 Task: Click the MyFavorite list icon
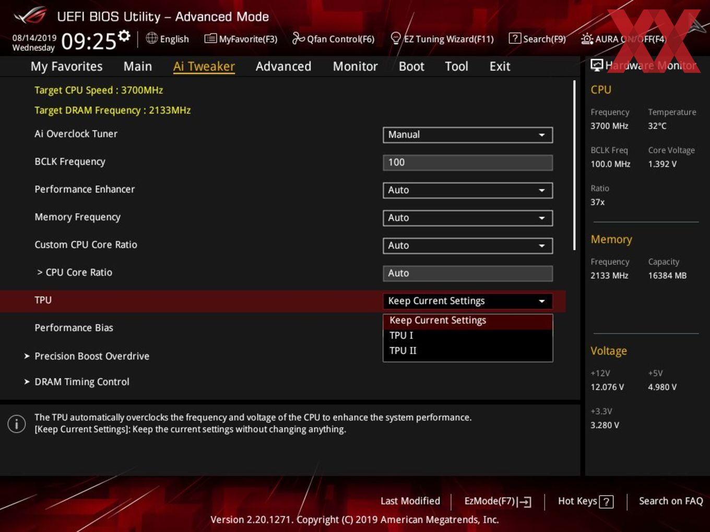[x=210, y=39]
